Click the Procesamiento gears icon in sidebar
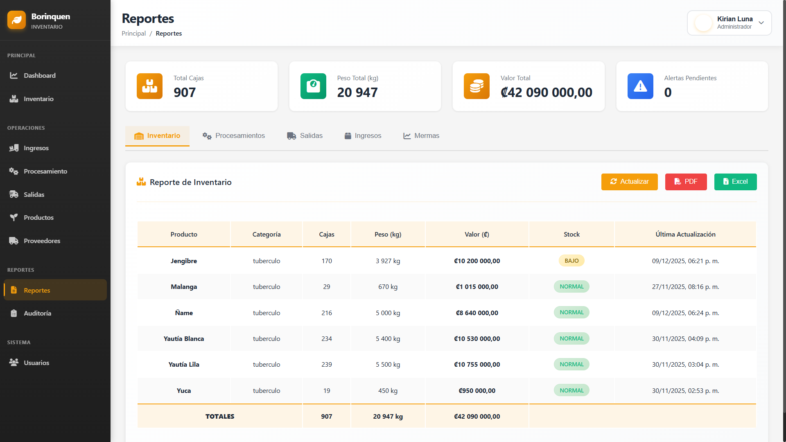The height and width of the screenshot is (442, 786). (x=14, y=171)
